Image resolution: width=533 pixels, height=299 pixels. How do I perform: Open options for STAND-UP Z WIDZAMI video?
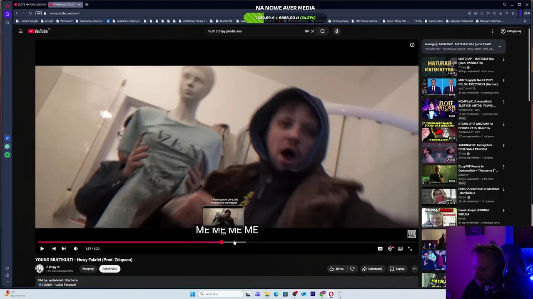[504, 124]
